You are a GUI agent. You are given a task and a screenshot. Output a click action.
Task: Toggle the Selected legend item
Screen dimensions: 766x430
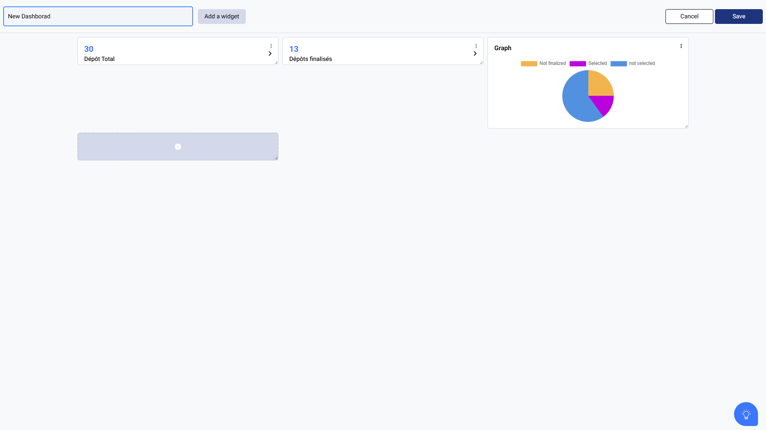(x=588, y=64)
